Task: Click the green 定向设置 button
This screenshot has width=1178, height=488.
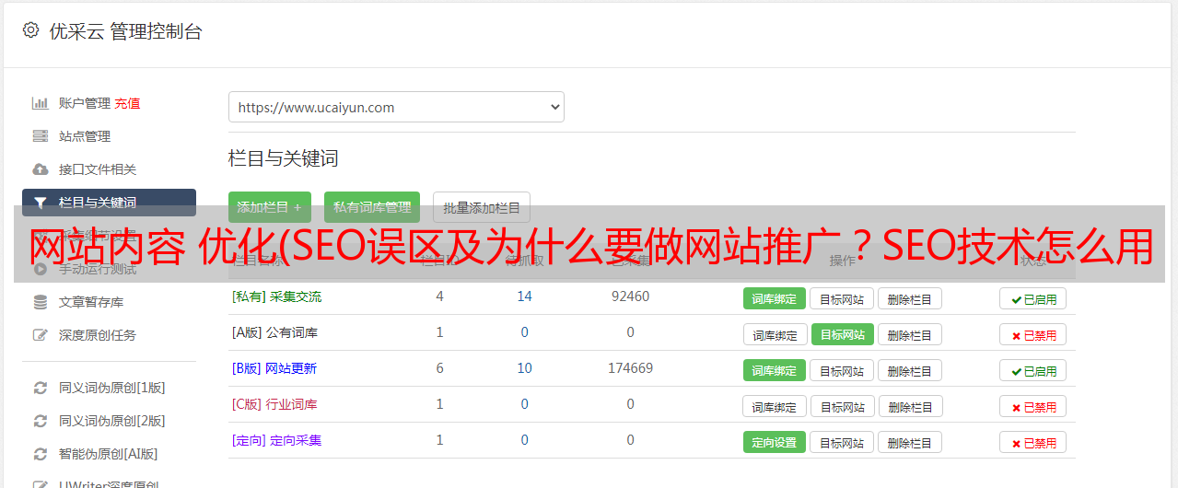Action: click(x=774, y=442)
